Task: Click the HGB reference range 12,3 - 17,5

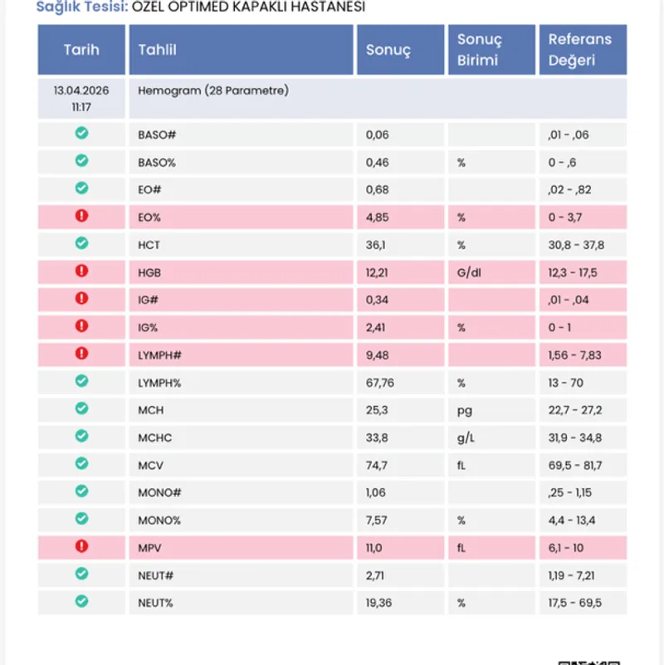Action: coord(573,272)
